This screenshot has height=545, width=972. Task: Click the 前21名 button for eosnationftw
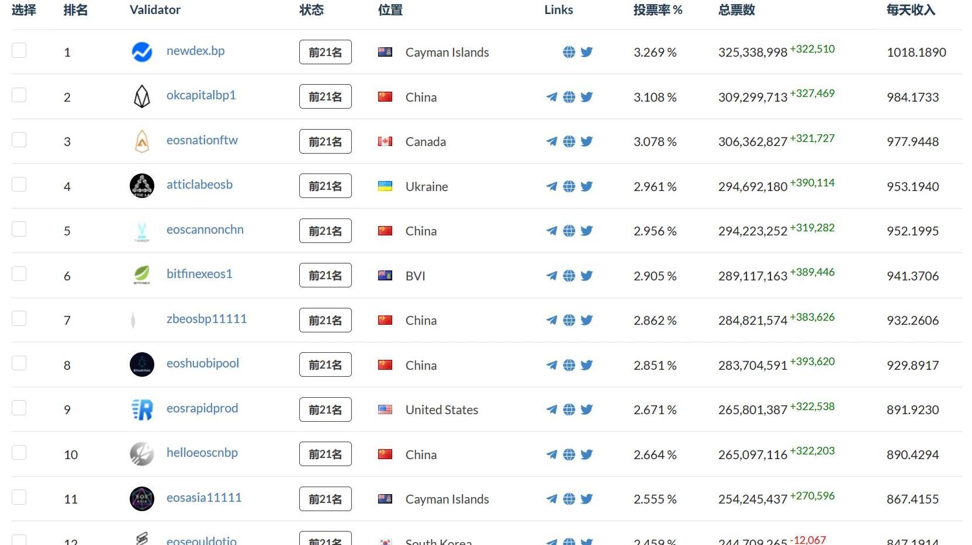[326, 141]
